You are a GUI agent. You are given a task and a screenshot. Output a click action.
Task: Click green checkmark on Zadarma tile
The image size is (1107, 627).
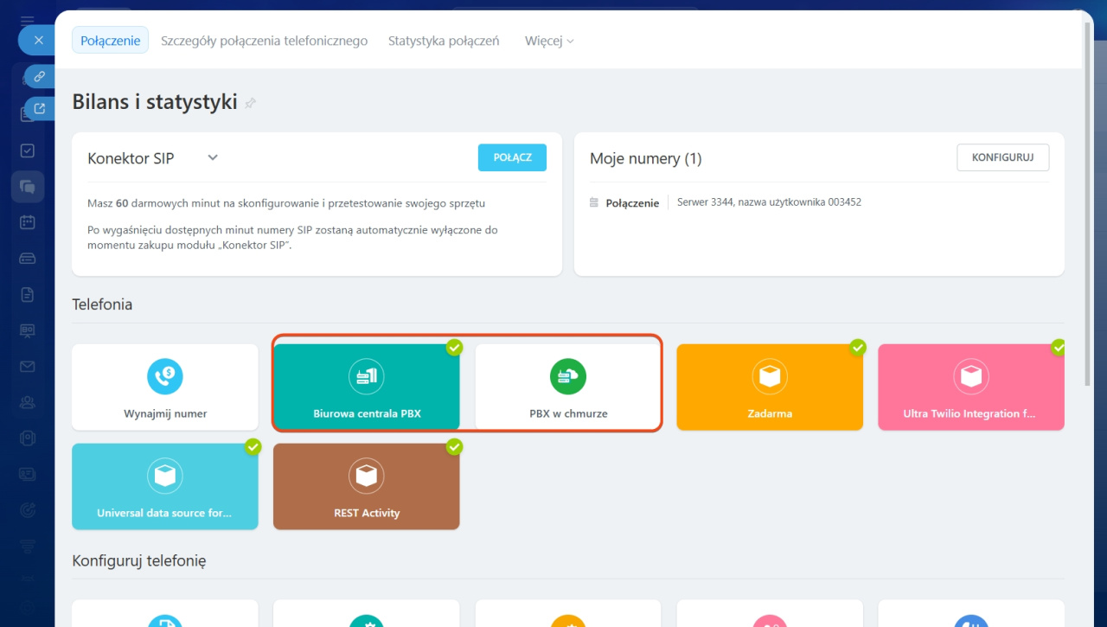[858, 348]
